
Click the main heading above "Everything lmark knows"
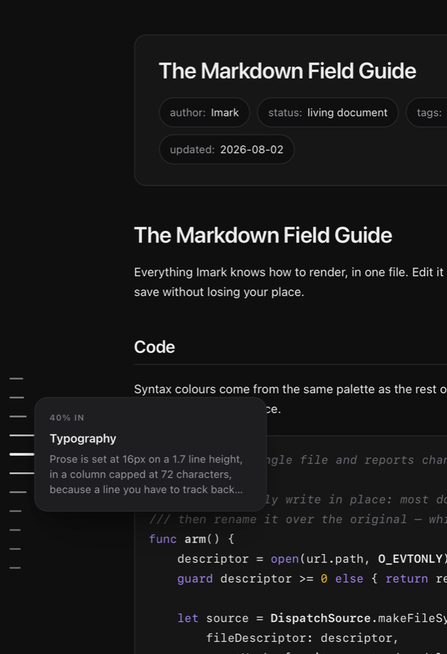point(263,235)
